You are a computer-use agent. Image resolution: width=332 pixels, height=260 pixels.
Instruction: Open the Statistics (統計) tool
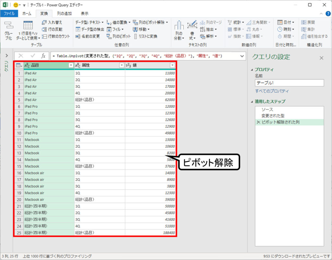coord(236,22)
